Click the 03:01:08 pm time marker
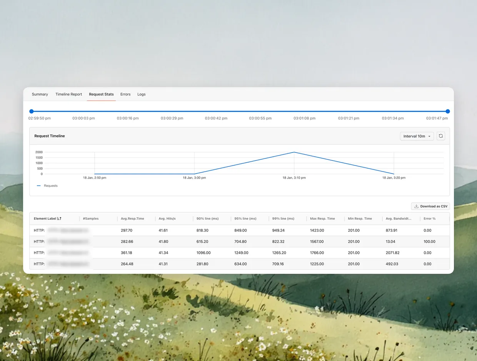The width and height of the screenshot is (477, 361). (304, 118)
